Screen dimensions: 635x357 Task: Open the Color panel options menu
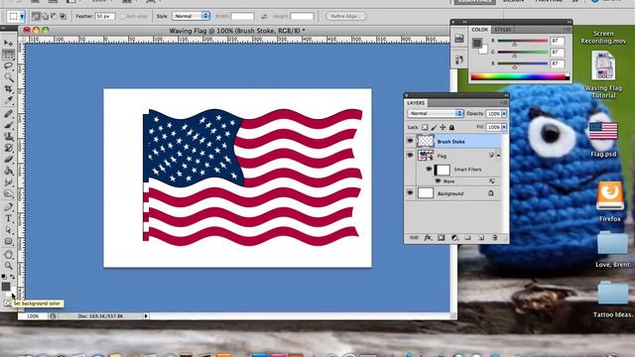567,30
